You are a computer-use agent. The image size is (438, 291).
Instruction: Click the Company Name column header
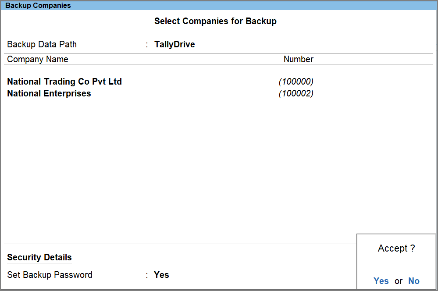38,59
